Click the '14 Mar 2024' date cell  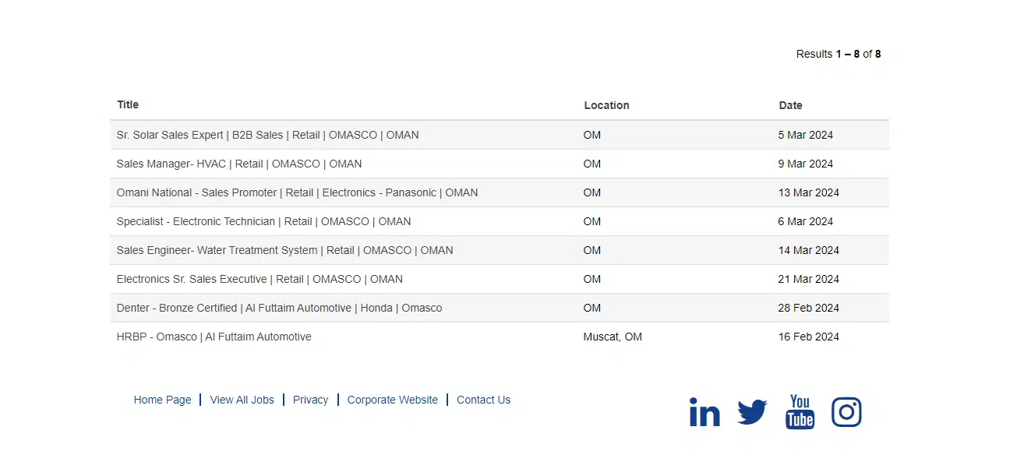pyautogui.click(x=808, y=250)
